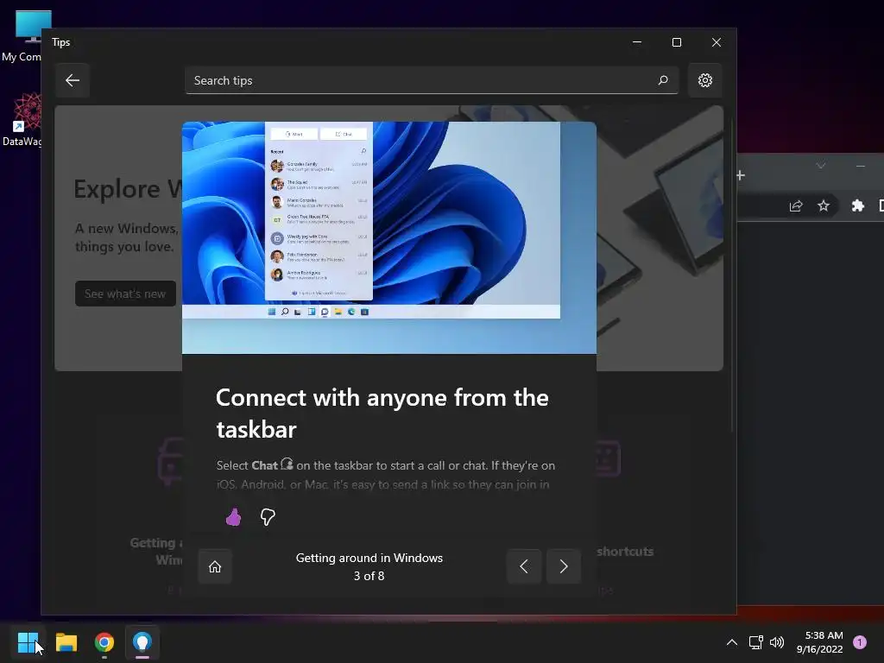Minimize the Tips window
The image size is (884, 663).
[x=637, y=42]
